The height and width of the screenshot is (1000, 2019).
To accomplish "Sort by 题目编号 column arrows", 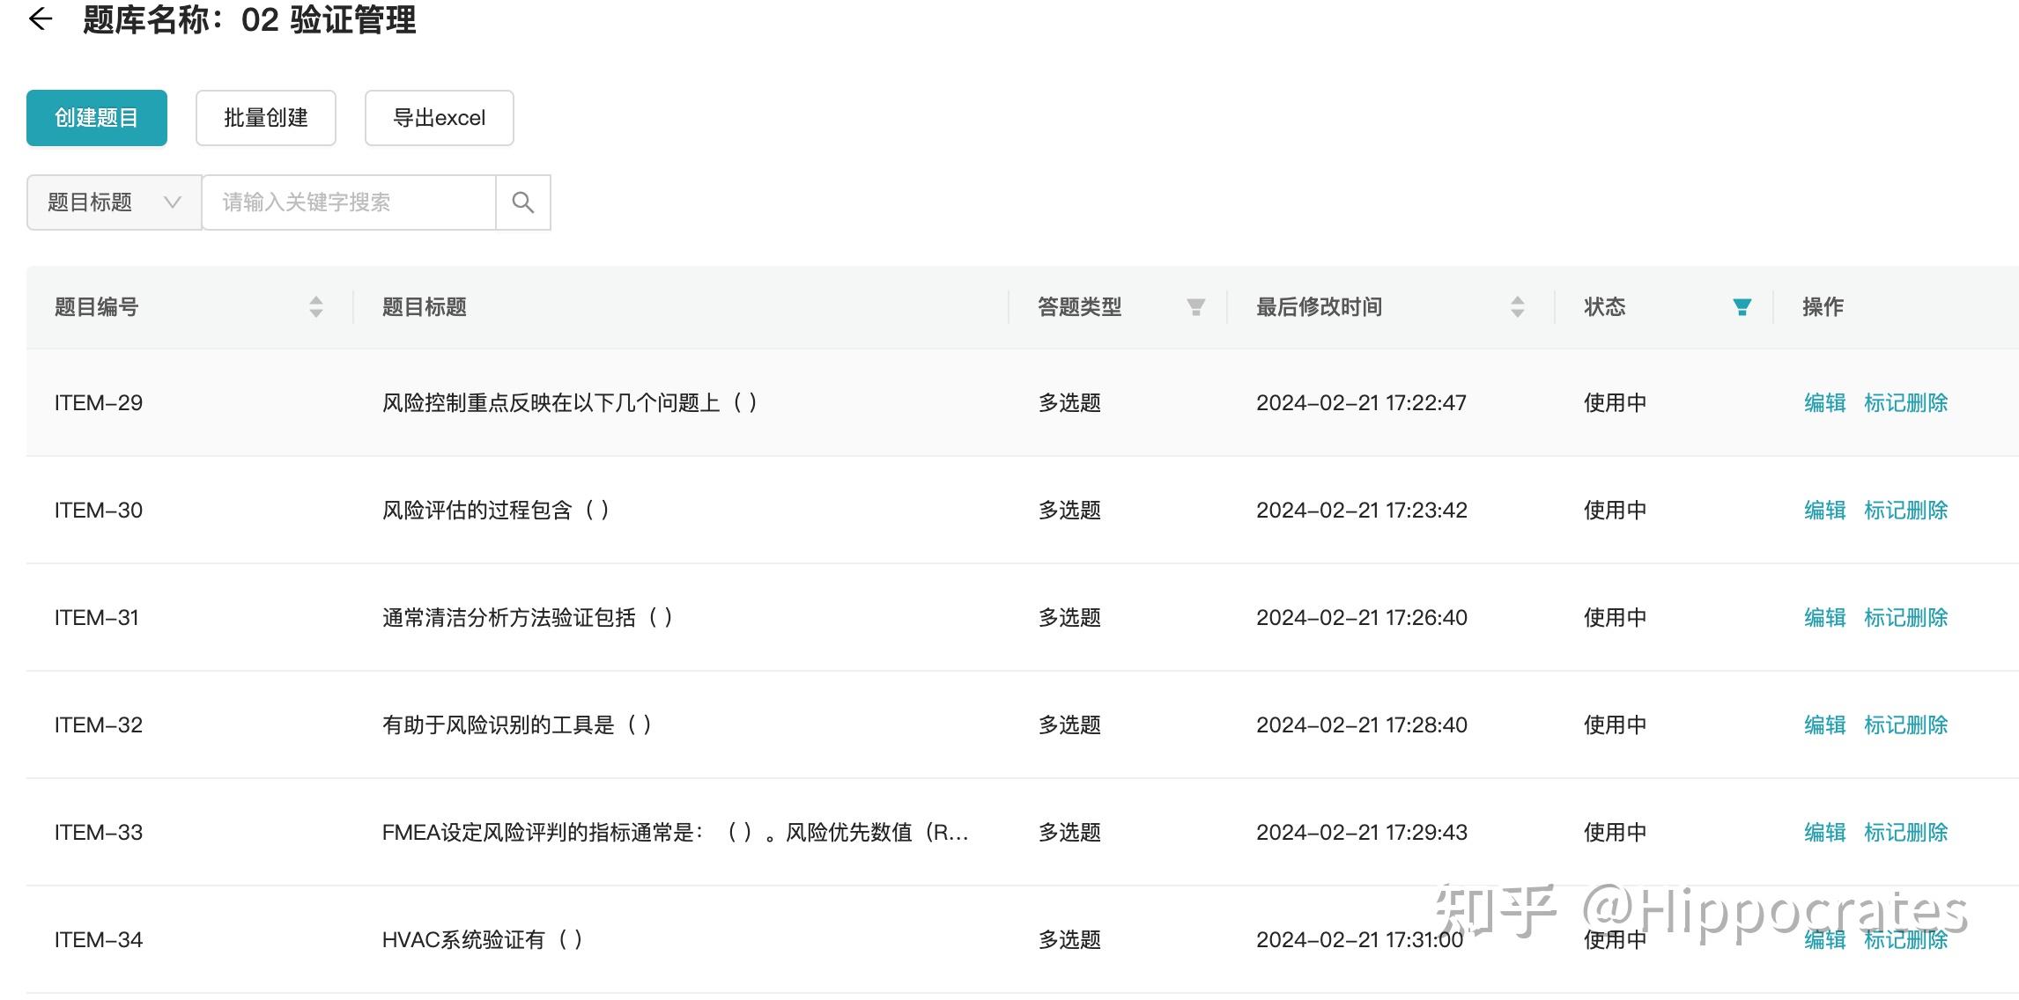I will point(316,306).
